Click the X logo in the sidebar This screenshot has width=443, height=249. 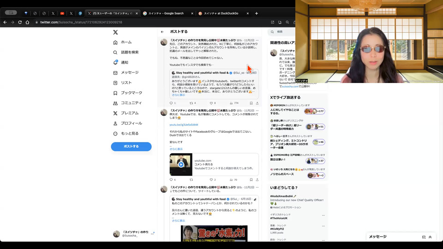[x=115, y=32]
